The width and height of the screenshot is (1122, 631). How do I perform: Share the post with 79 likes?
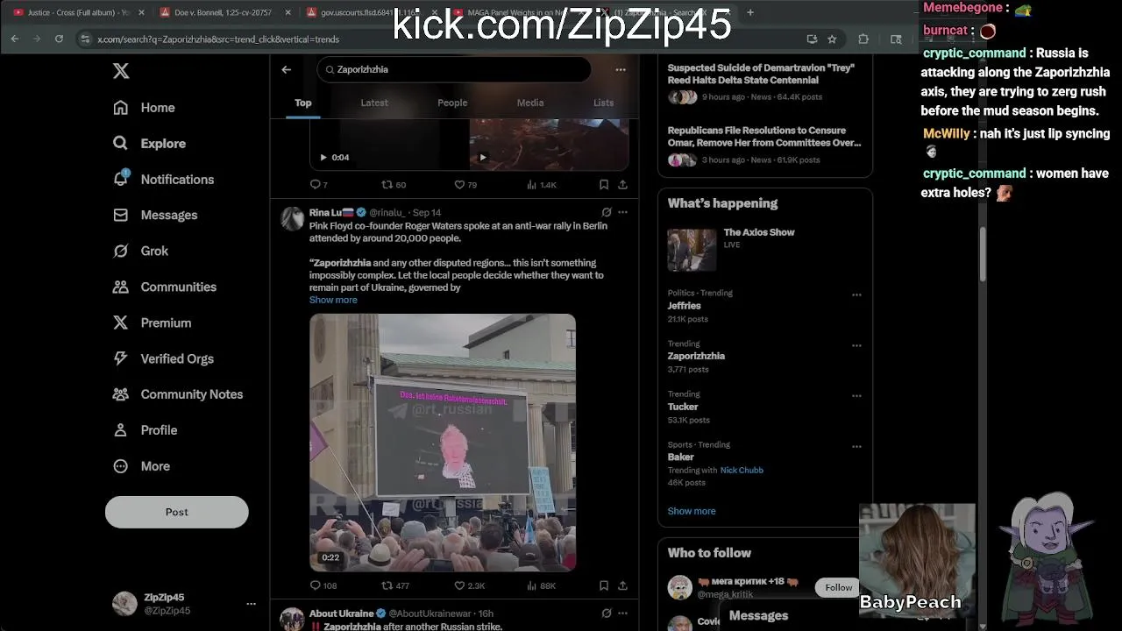622,185
